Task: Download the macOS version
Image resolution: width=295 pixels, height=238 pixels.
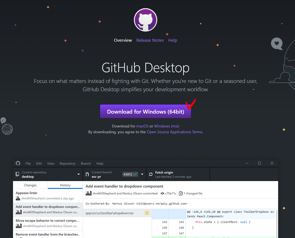Action: (x=142, y=126)
